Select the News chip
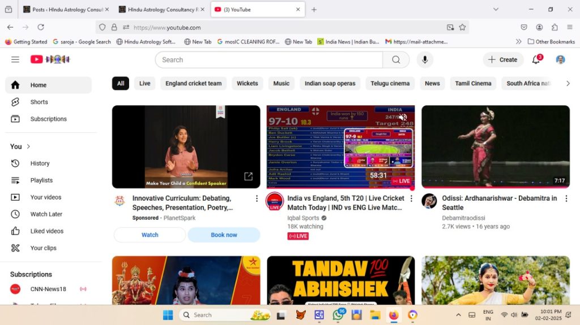This screenshot has height=325, width=580. (432, 84)
